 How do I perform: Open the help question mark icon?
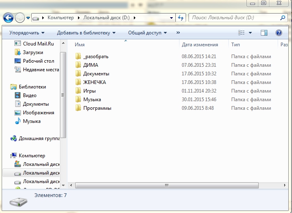click(278, 32)
